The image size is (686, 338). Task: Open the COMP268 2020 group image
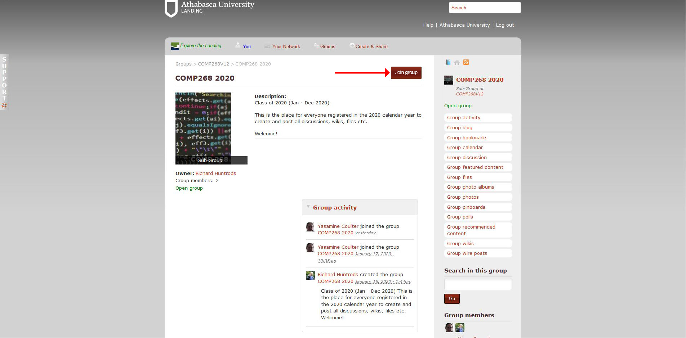coord(203,129)
